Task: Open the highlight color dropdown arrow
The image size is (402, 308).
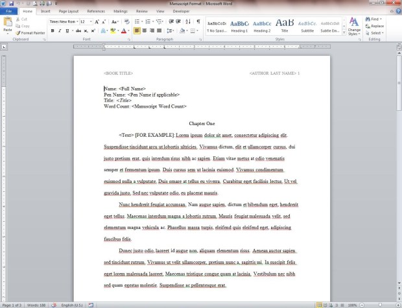Action: [118, 30]
